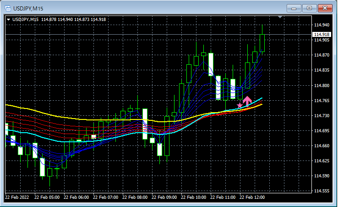Viewport: 338px width, 207px height.
Task: Click price scale label 114.590
Action: (x=322, y=176)
